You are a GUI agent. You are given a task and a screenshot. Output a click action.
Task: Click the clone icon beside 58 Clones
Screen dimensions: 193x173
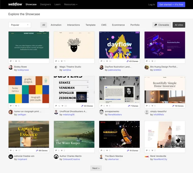(37, 150)
